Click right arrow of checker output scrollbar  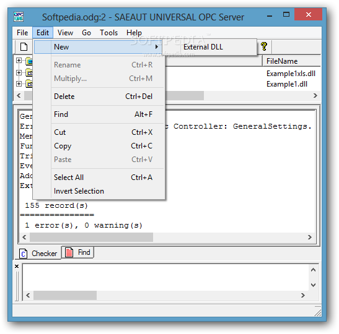[x=310, y=237]
